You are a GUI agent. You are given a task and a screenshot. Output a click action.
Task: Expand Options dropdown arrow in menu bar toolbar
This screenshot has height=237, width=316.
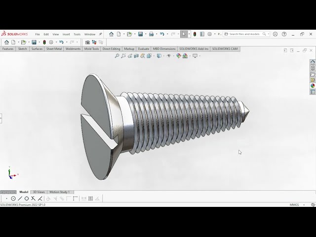[215, 34]
